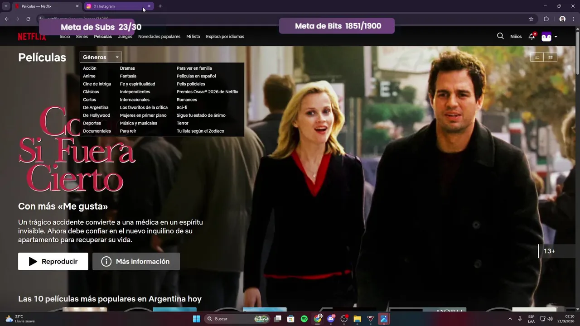
Task: Switch to list view layout icon
Action: pos(537,57)
